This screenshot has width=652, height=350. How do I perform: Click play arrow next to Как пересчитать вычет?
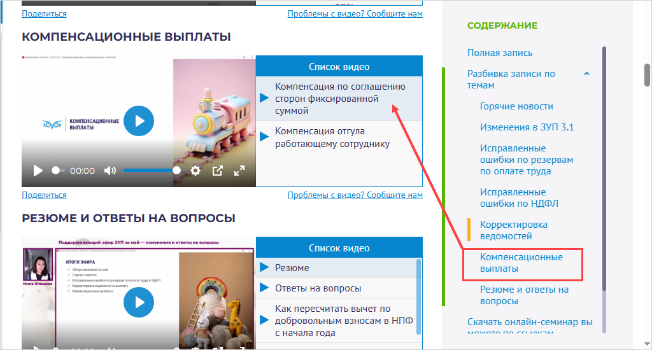click(x=264, y=320)
